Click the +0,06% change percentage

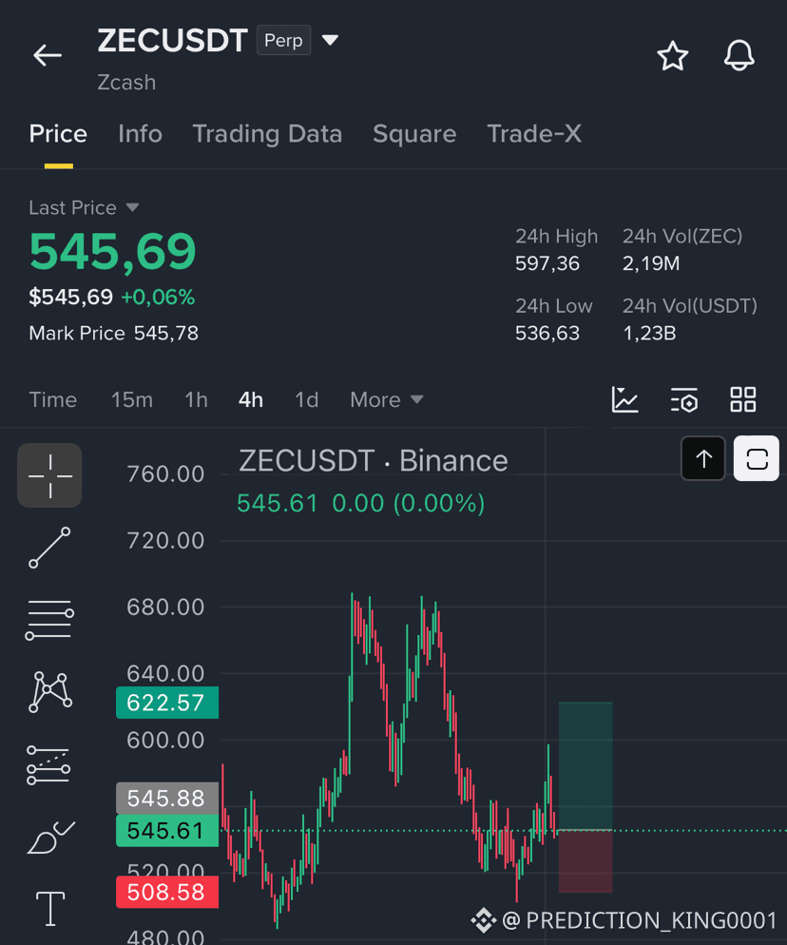click(x=158, y=298)
